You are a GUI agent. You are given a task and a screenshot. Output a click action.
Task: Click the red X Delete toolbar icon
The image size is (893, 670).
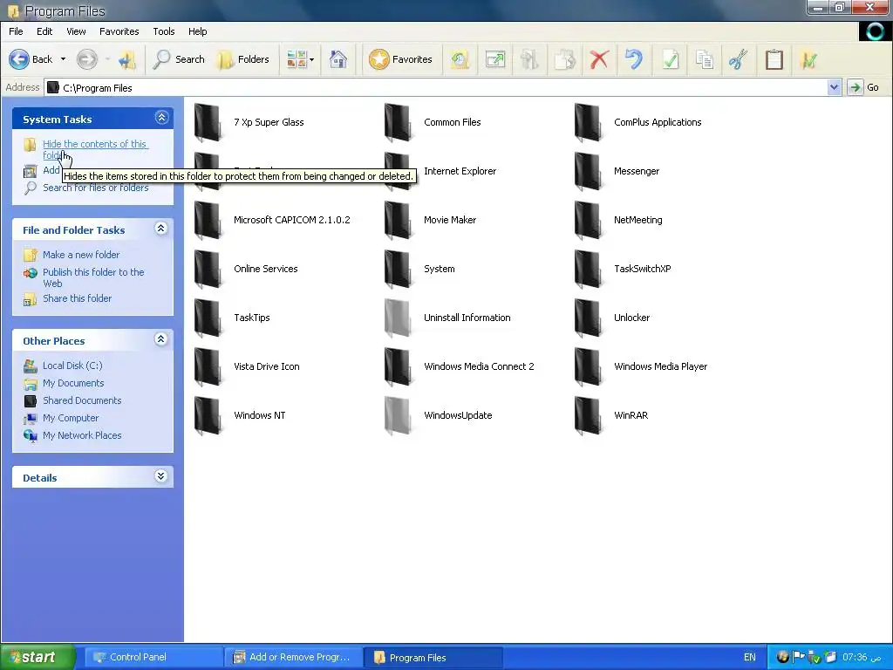click(599, 59)
